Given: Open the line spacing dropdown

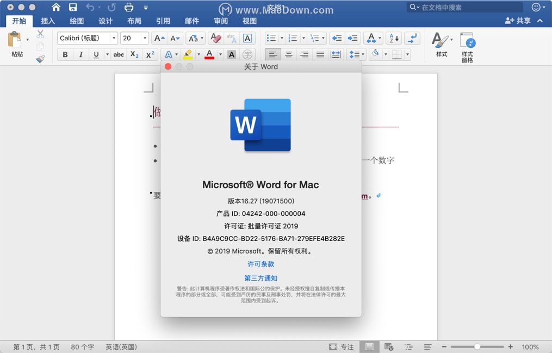Looking at the screenshot, I should [x=363, y=54].
